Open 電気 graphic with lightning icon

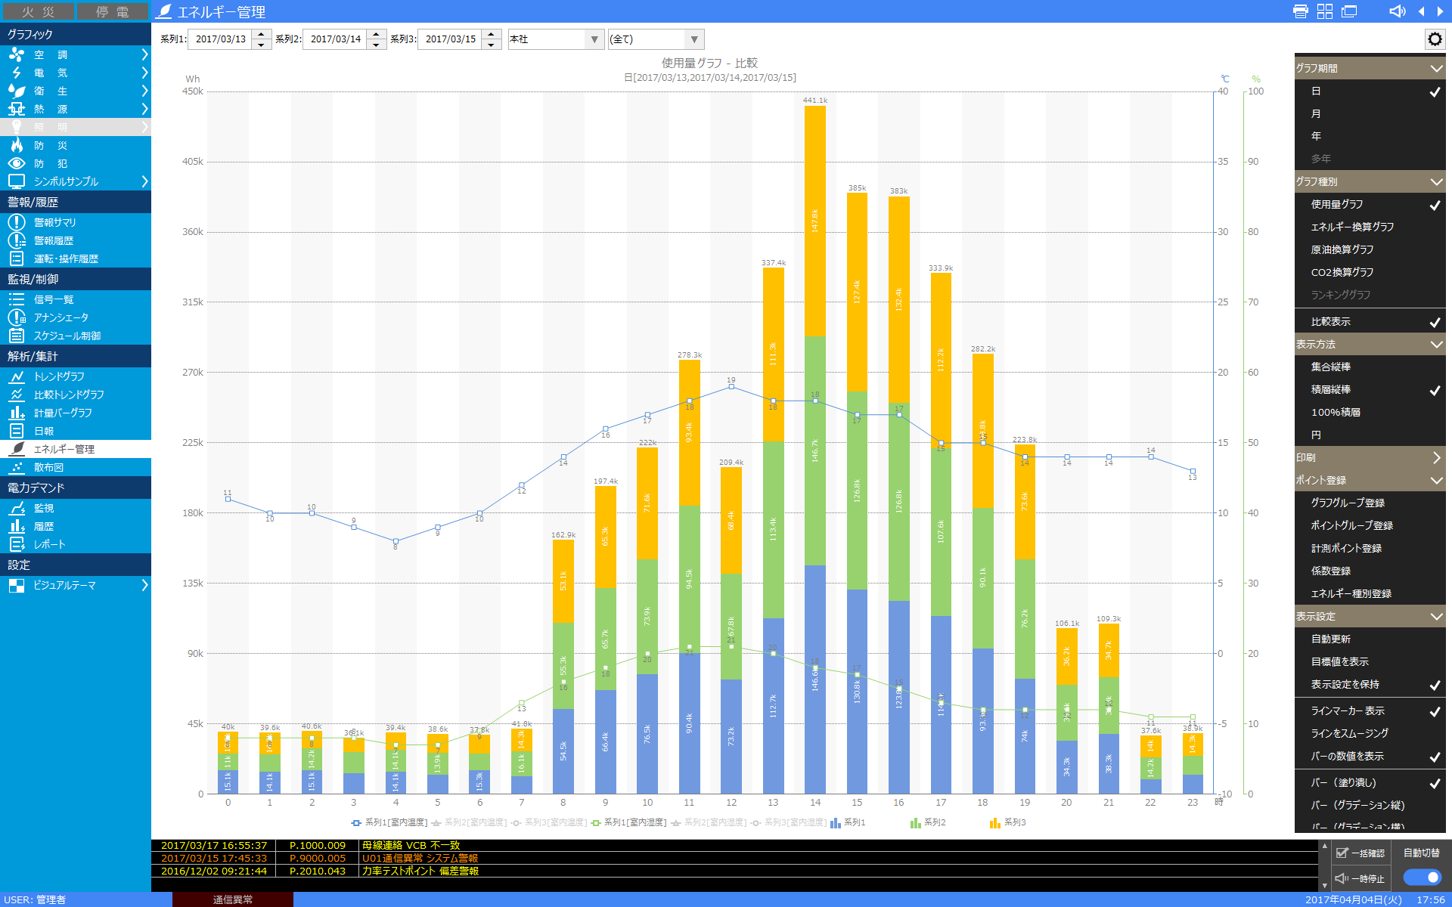(17, 73)
